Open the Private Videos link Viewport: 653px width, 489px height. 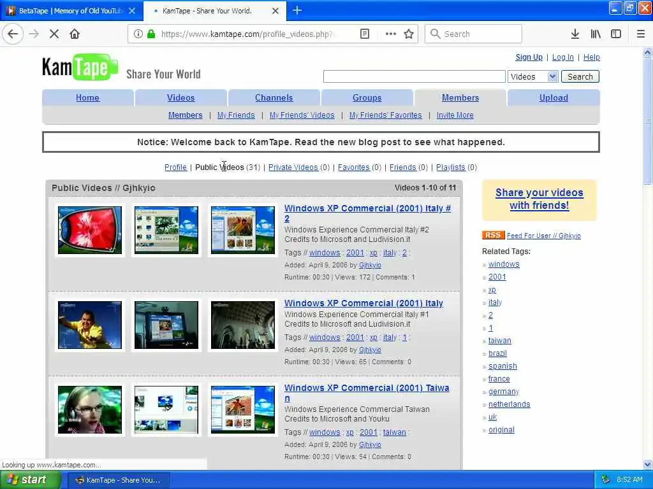tap(293, 167)
